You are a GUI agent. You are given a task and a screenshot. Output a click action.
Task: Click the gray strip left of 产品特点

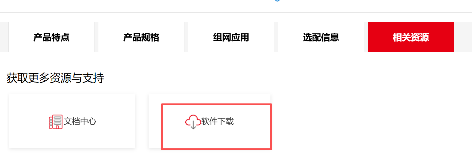tap(4, 37)
